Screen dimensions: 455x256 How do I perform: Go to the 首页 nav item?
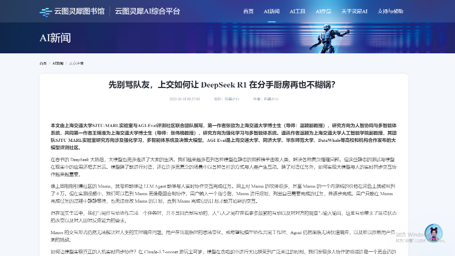point(248,11)
